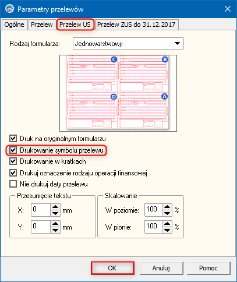
Task: Increase W pionie scaling with up arrow
Action: click(167, 224)
